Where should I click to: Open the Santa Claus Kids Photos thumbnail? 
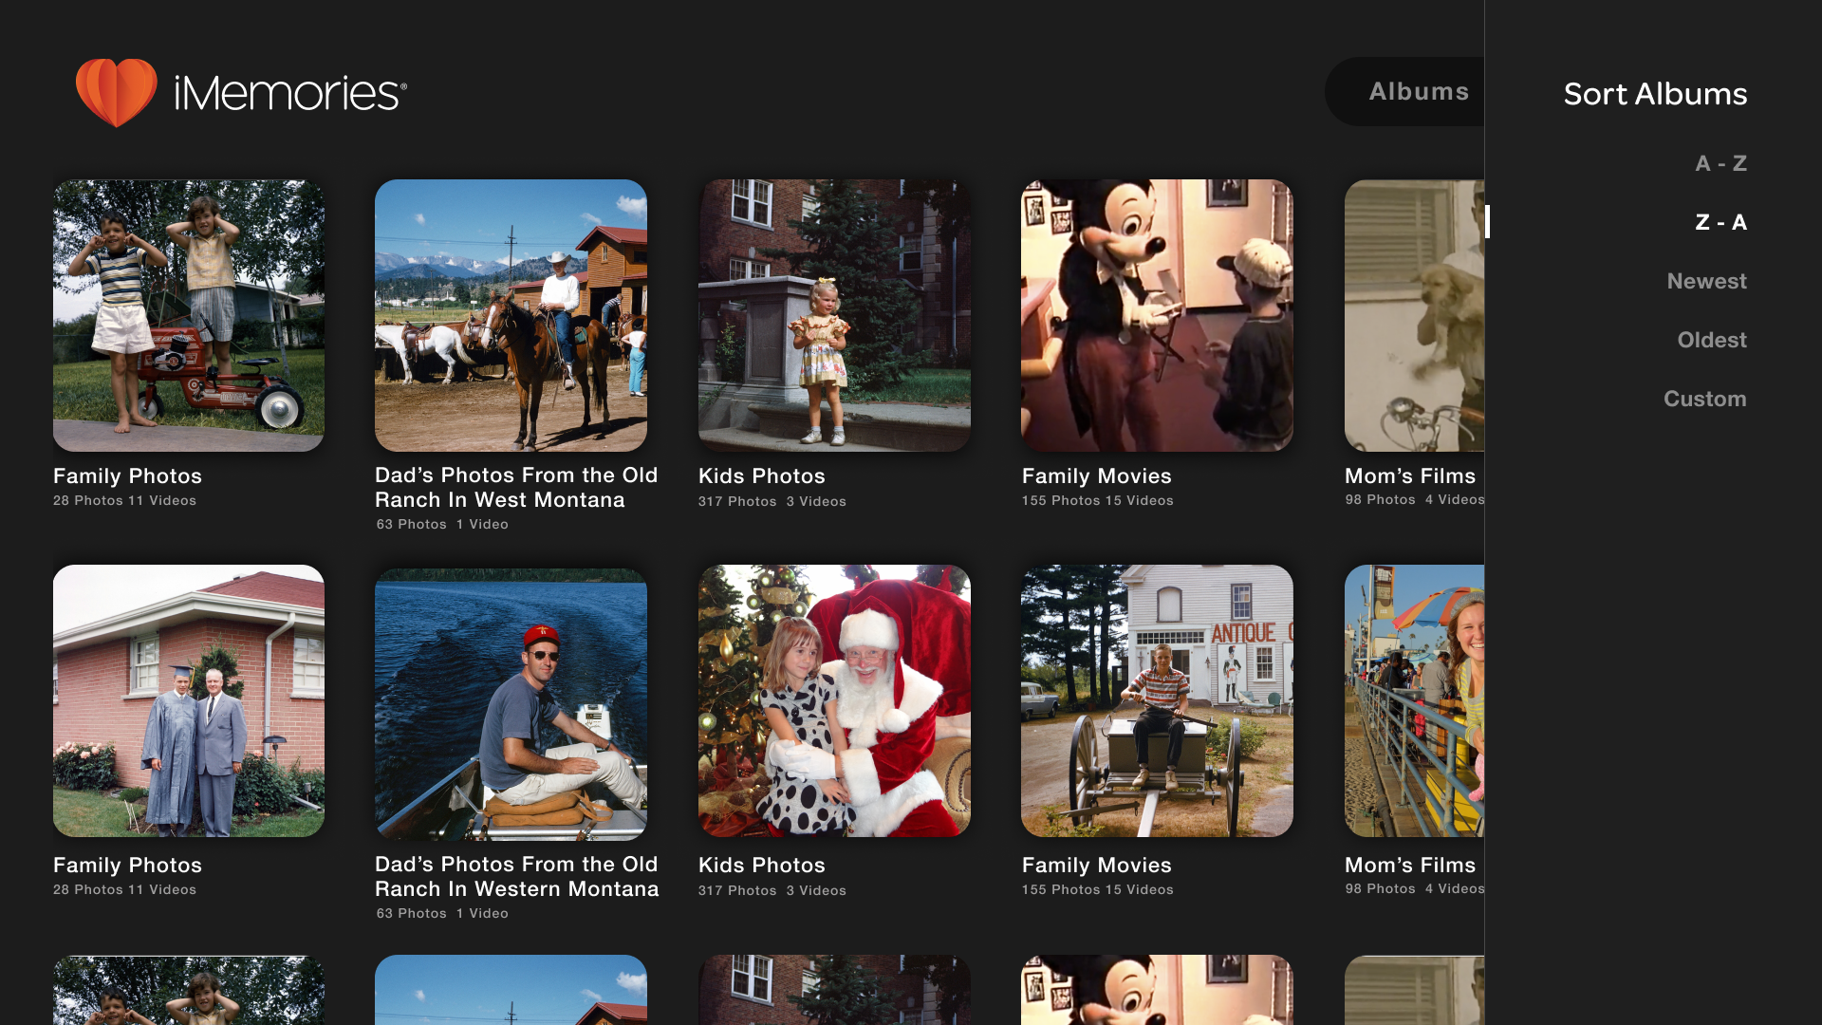(x=834, y=701)
